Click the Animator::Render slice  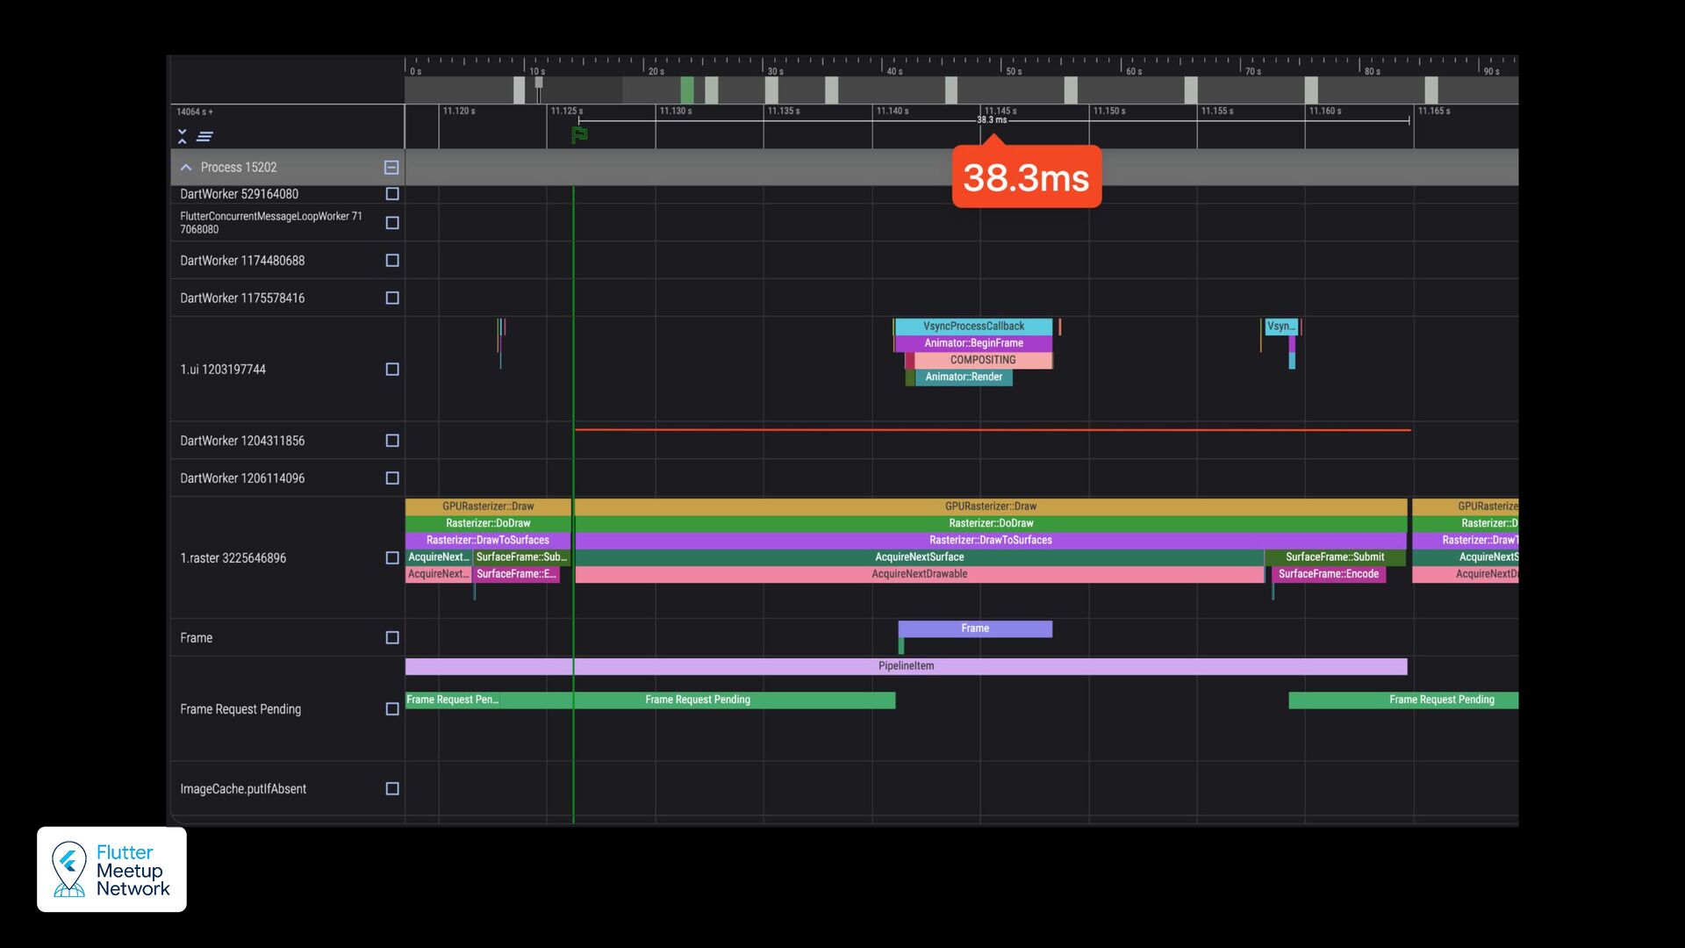pos(963,377)
